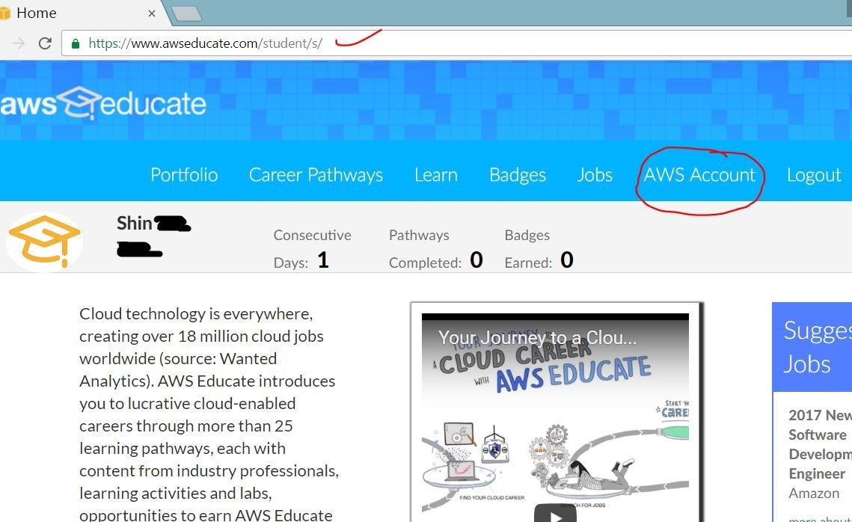Click the graduation cap profile icon

43,241
